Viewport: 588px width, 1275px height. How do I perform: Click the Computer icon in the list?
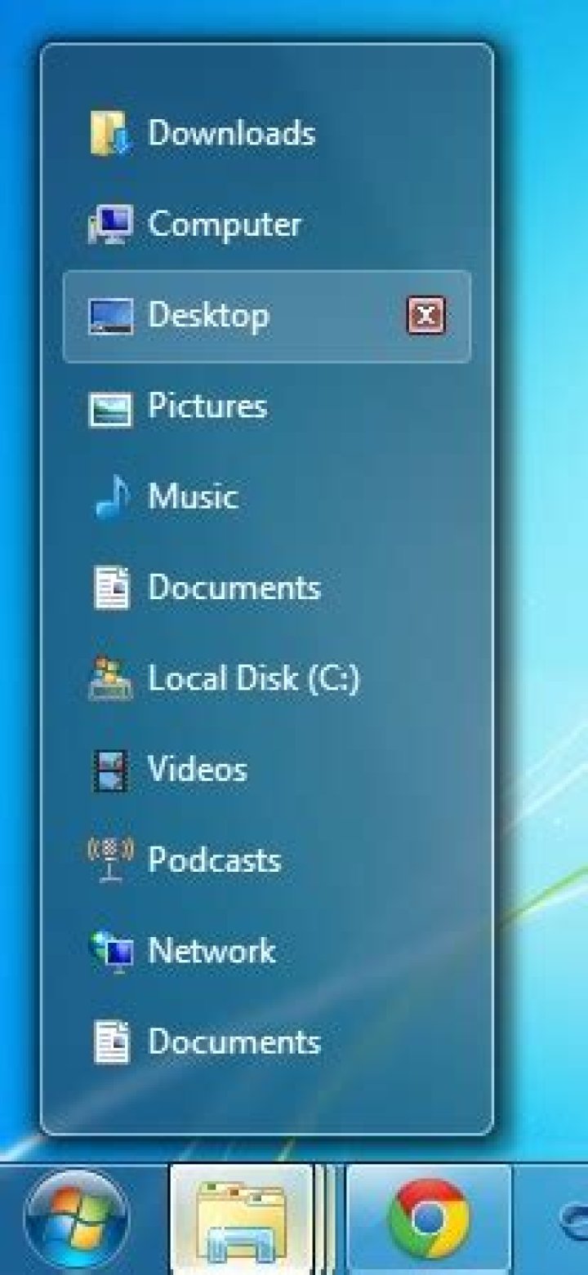pos(109,224)
